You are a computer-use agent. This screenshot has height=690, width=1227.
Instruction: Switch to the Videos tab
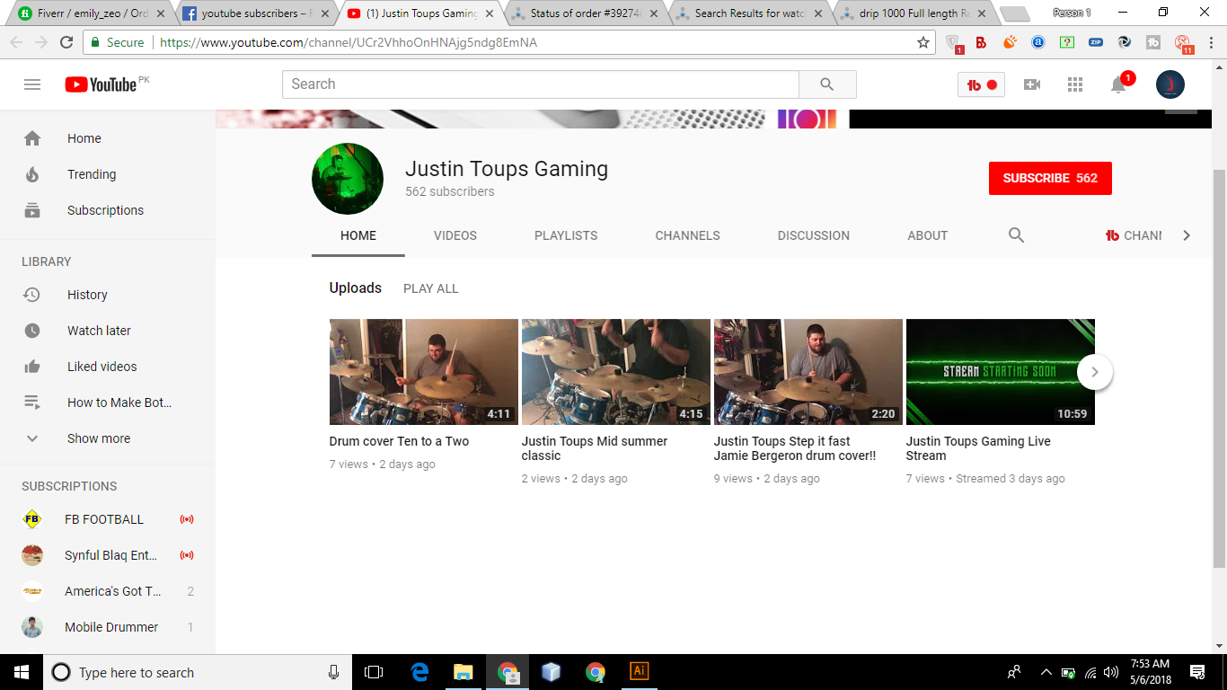pyautogui.click(x=455, y=235)
